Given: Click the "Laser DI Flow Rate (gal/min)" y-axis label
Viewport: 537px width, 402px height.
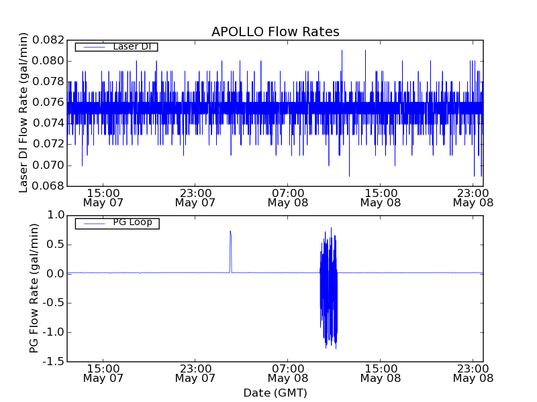Looking at the screenshot, I should 23,113.
